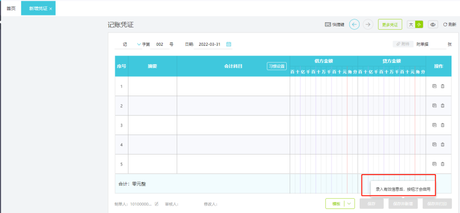The image size is (460, 213).
Task: Click the keyboard shortcuts 快捷键 icon
Action: [328, 25]
